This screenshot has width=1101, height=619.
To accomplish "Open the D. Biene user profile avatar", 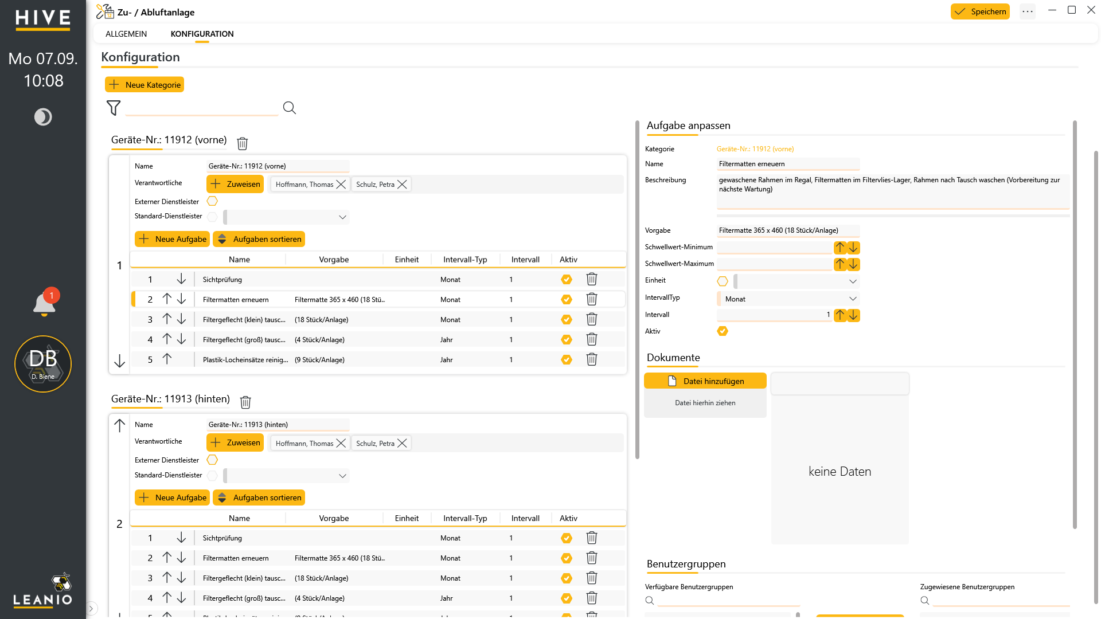I will (43, 364).
